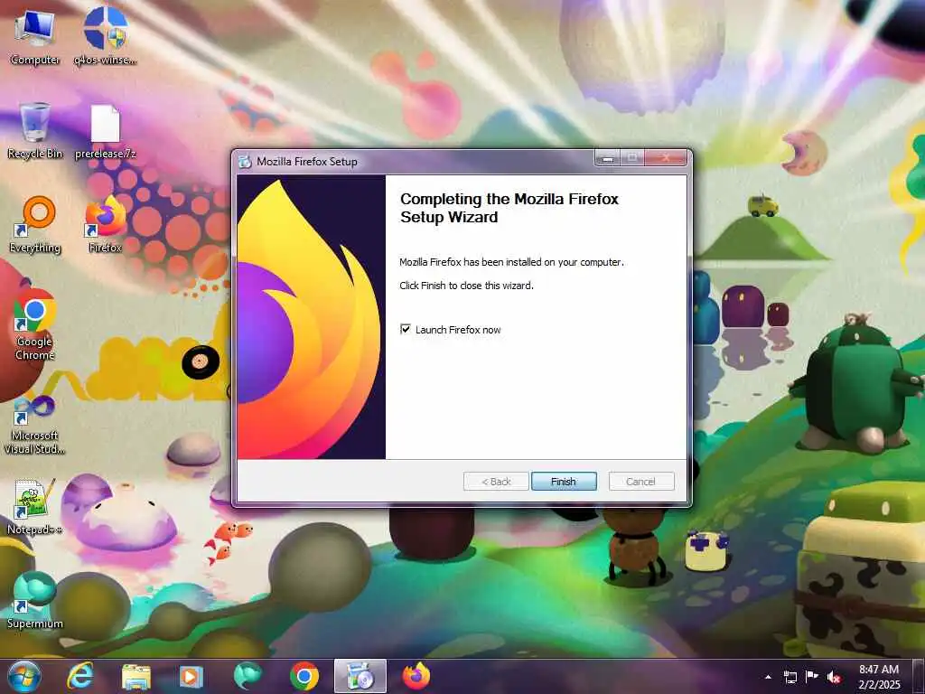This screenshot has width=925, height=694.
Task: Open the Computer desktop icon
Action: click(x=35, y=37)
